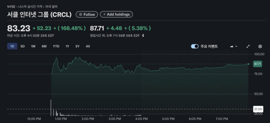Click the 31.00 previous close label

[x=258, y=109]
